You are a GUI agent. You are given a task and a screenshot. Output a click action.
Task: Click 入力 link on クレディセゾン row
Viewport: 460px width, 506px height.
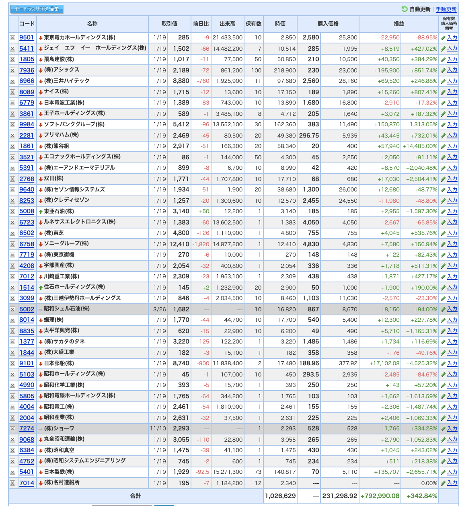452,200
